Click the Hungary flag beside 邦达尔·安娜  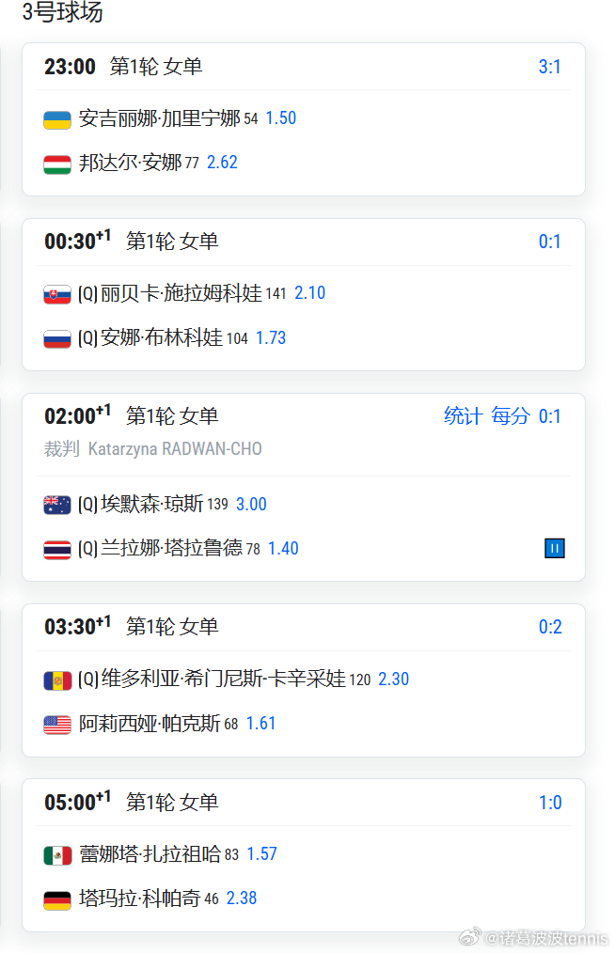click(57, 164)
